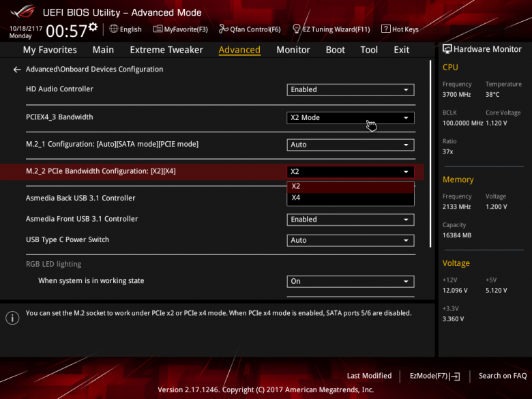Select the USB Type C Power Switch label
Viewport: 532px width, 399px height.
point(68,239)
